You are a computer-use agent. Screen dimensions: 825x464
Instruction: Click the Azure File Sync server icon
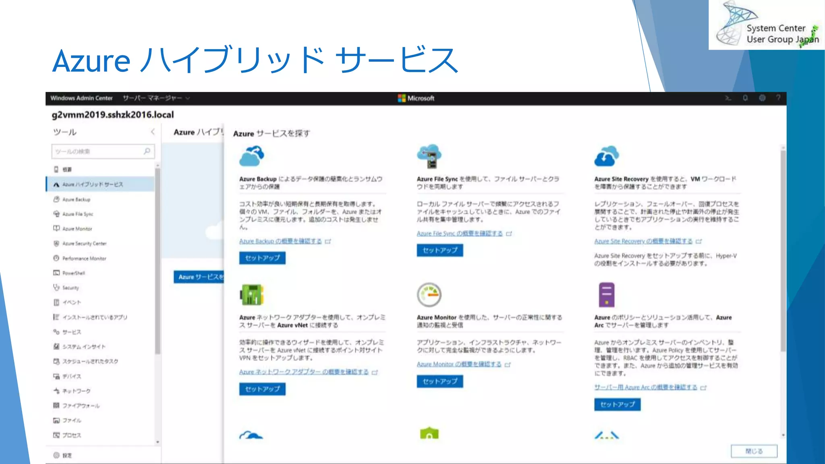(429, 156)
